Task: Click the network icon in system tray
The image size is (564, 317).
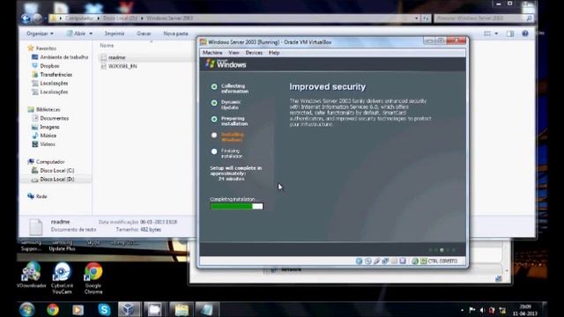Action: point(502,310)
